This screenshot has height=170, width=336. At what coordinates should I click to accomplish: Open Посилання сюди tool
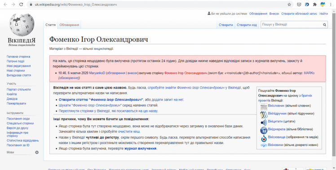pos(18,119)
